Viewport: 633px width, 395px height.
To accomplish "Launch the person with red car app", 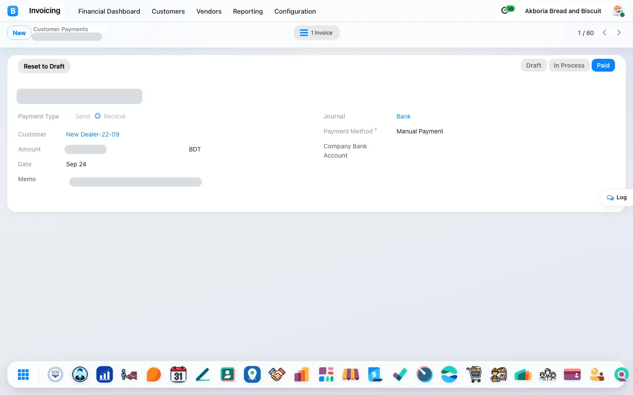I will [129, 374].
